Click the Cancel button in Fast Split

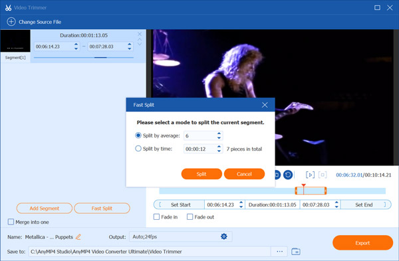point(244,174)
